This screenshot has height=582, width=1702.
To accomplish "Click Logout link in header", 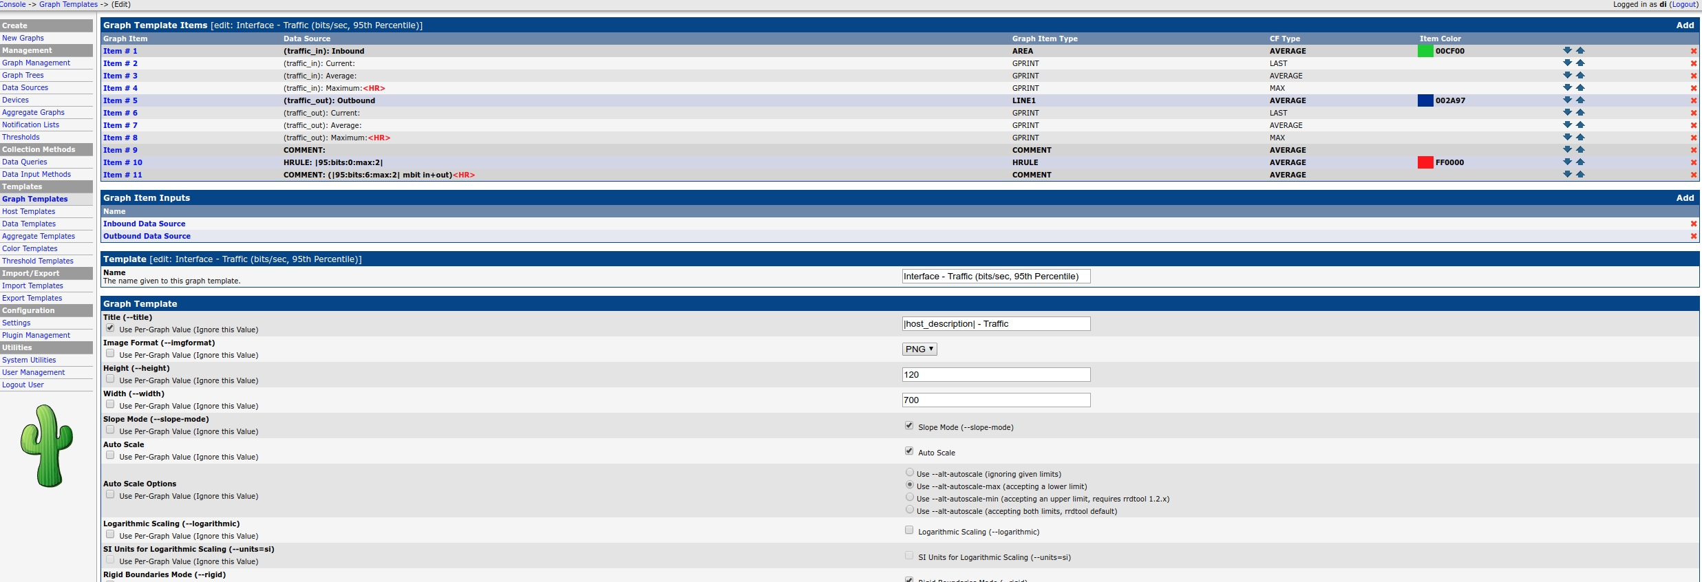I will coord(1684,4).
